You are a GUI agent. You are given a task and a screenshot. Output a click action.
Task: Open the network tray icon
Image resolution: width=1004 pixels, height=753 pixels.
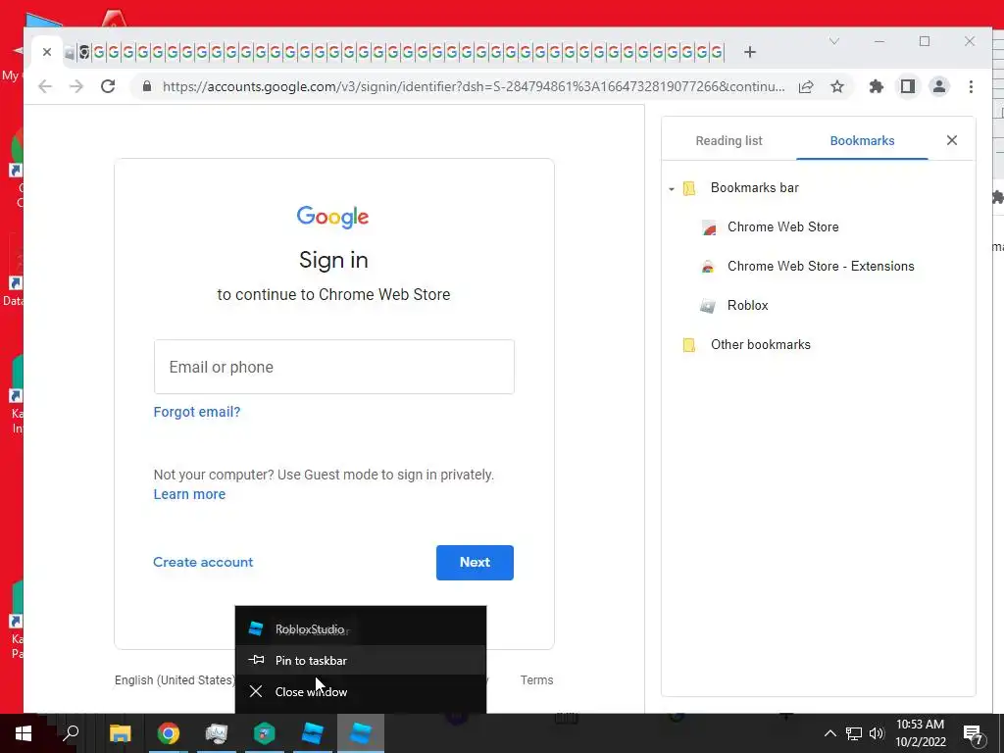854,733
